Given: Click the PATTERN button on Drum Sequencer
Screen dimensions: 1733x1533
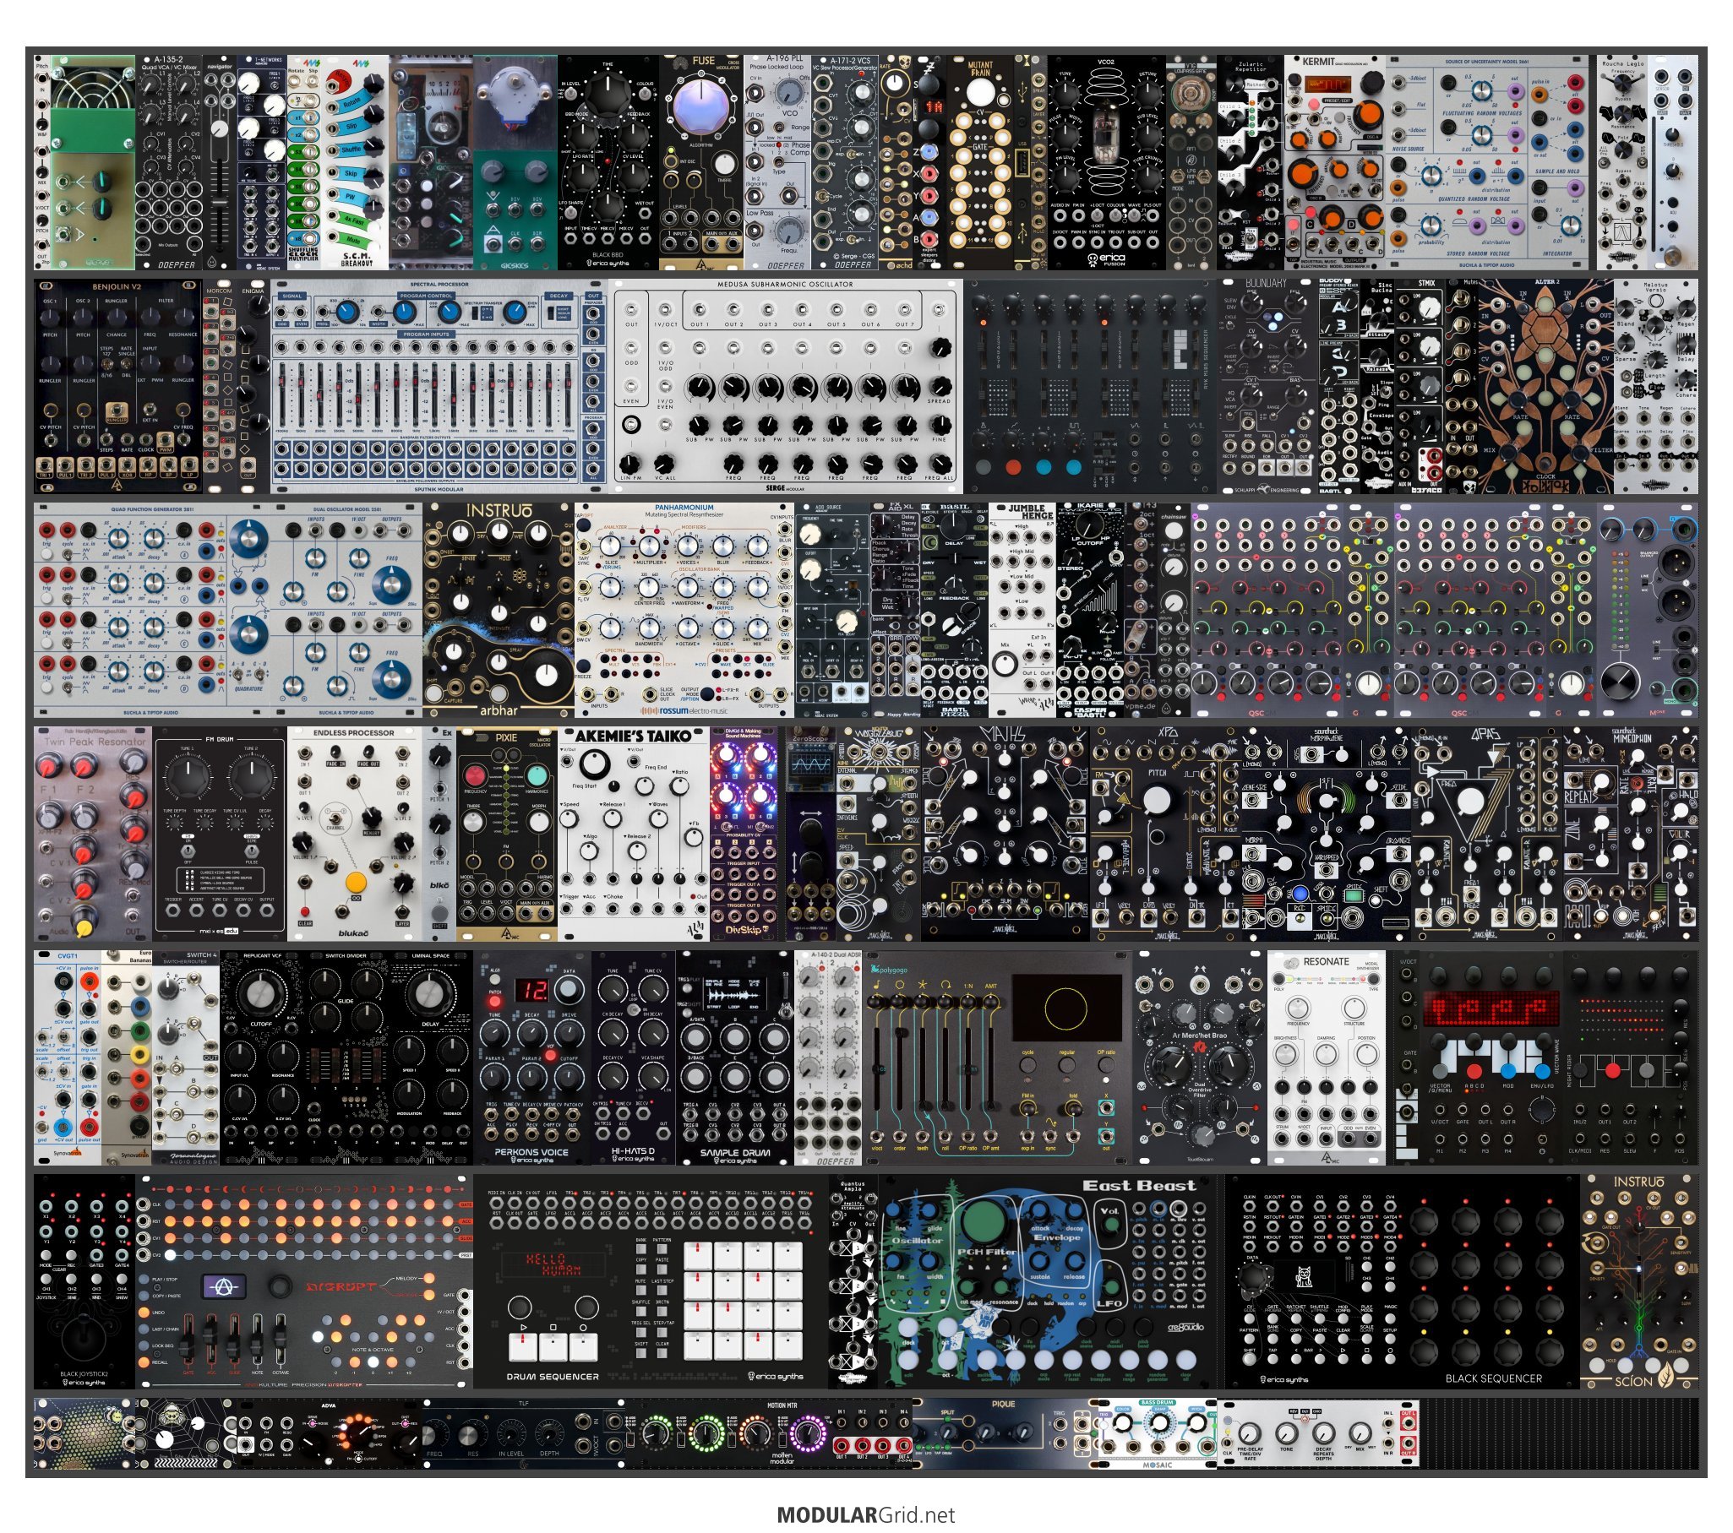Looking at the screenshot, I should click(x=663, y=1250).
